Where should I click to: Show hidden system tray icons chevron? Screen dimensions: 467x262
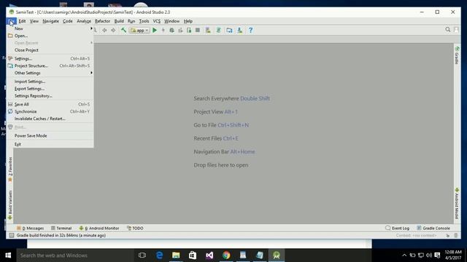[x=404, y=255]
